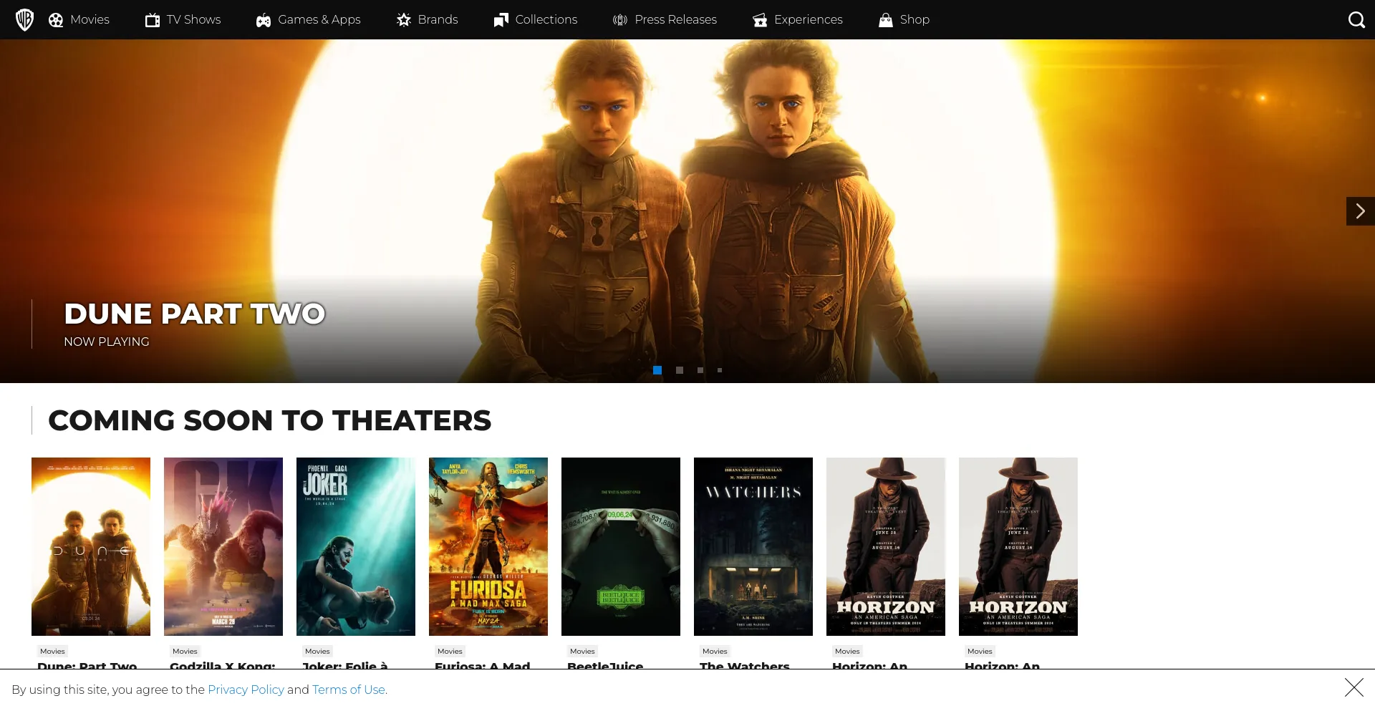Click the Experiences ticket icon
Image resolution: width=1375 pixels, height=711 pixels.
[x=759, y=19]
